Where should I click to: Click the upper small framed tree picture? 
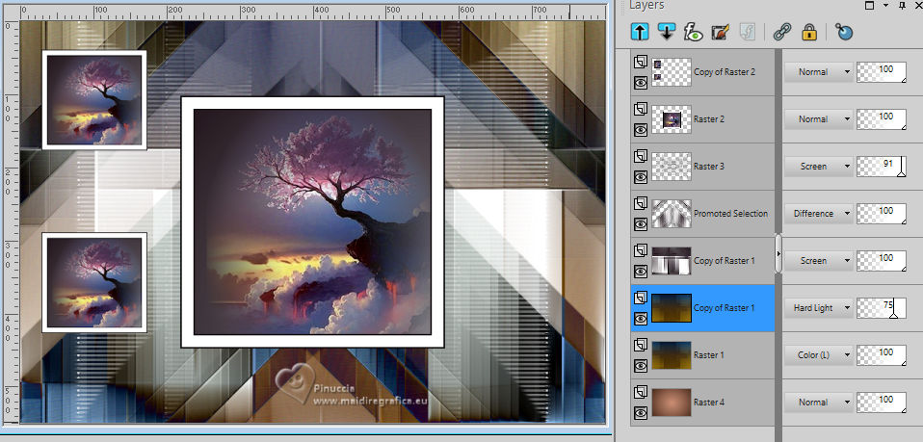click(94, 100)
